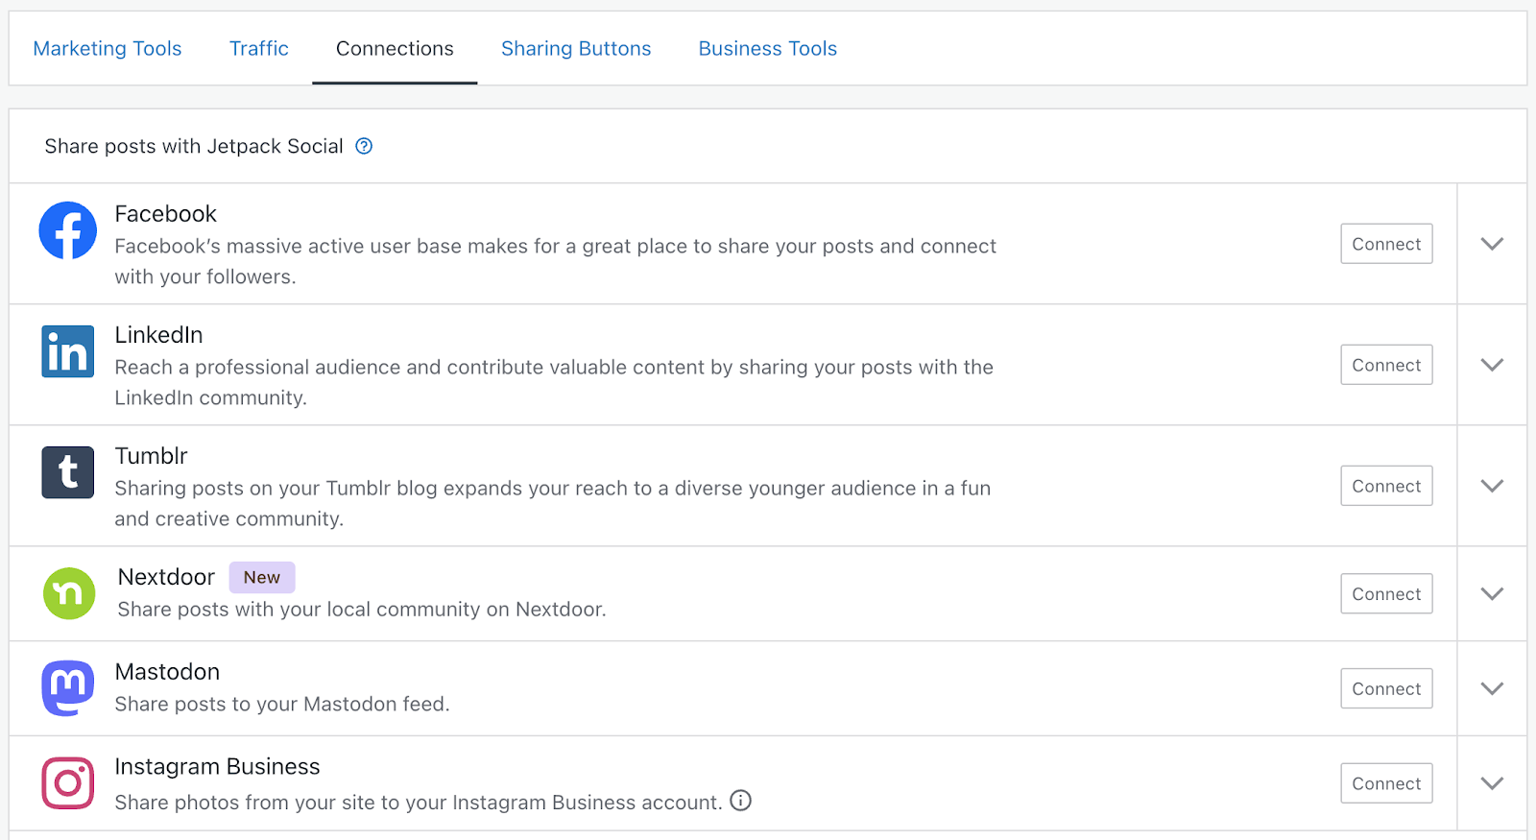Click the Instagram Business title text
Image resolution: width=1536 pixels, height=840 pixels.
coord(217,766)
